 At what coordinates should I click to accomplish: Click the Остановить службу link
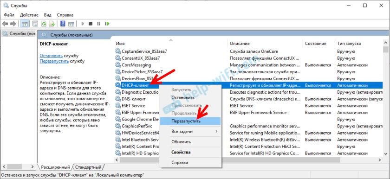point(51,56)
